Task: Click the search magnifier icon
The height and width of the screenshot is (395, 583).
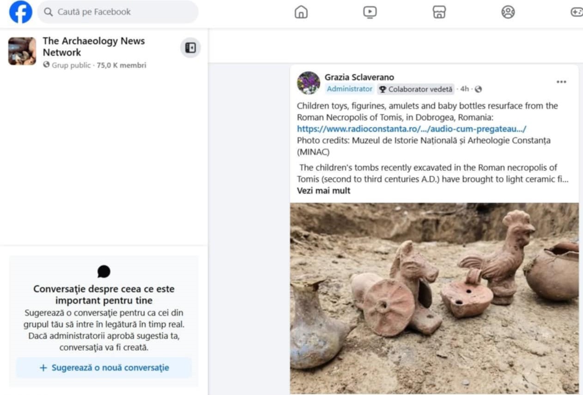Action: tap(48, 12)
